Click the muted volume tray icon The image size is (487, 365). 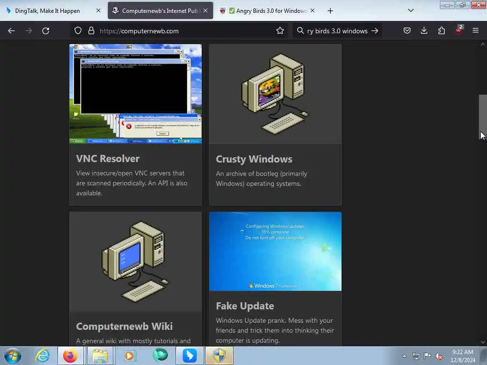tap(439, 356)
